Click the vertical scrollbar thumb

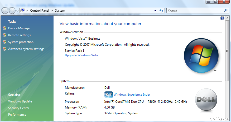pyautogui.click(x=227, y=50)
